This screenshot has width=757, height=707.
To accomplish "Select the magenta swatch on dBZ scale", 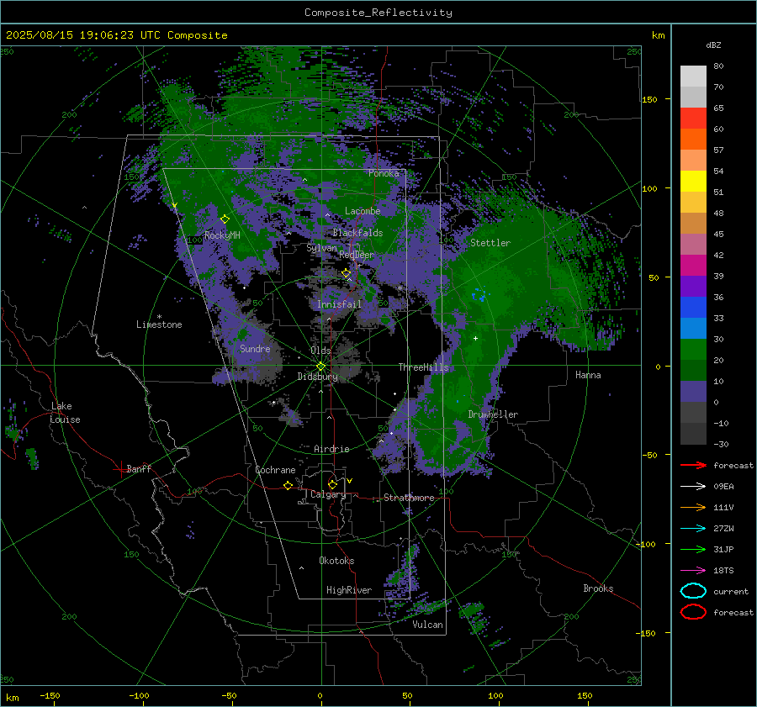I will click(x=693, y=266).
